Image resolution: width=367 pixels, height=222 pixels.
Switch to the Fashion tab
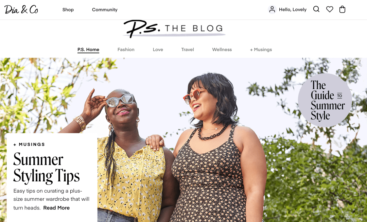point(126,49)
